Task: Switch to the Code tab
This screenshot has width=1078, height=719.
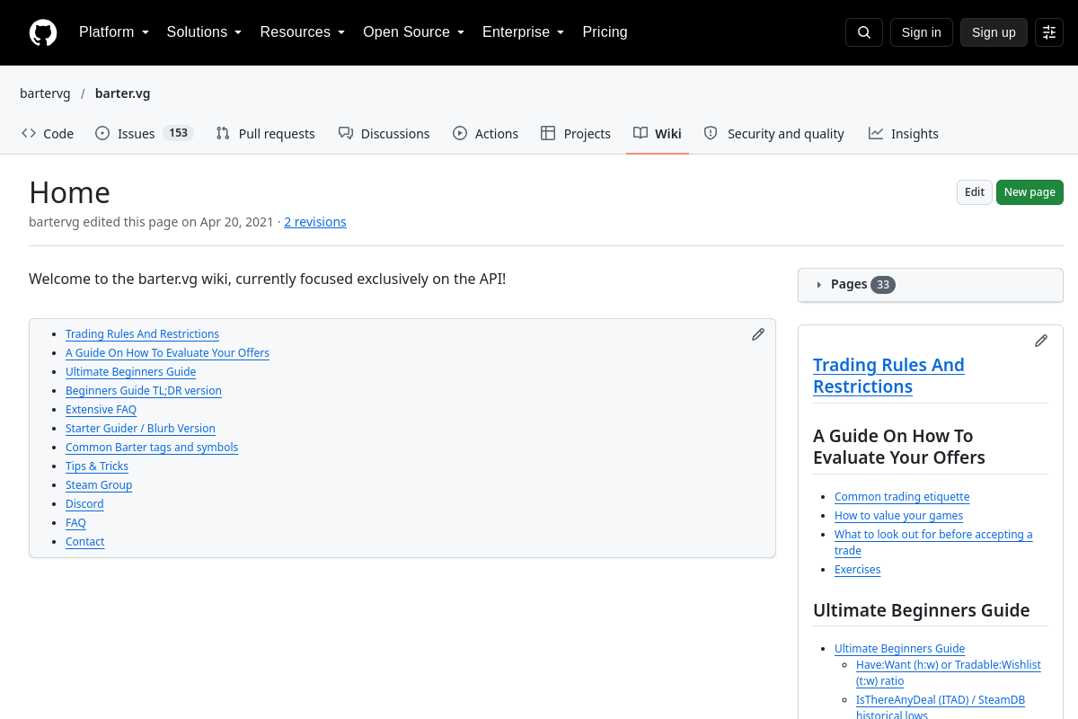Action: (48, 134)
